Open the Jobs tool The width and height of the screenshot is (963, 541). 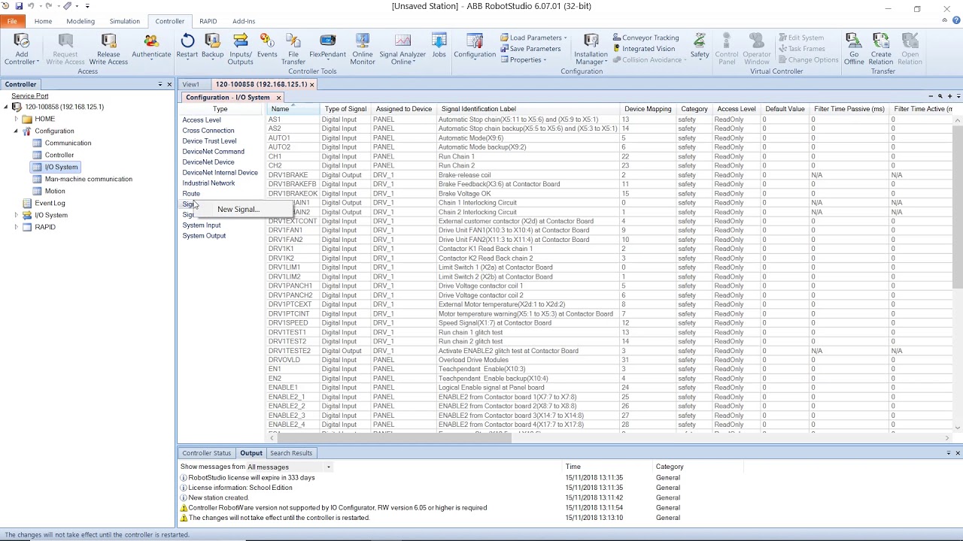coord(439,46)
